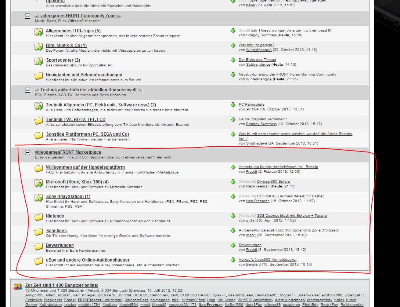The height and width of the screenshot is (307, 400).
Task: Open the Bewertungen forum
Action: 60,245
